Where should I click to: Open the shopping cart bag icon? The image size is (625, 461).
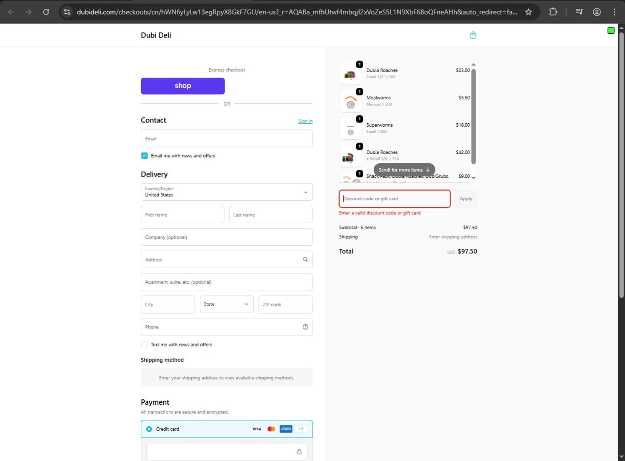473,35
